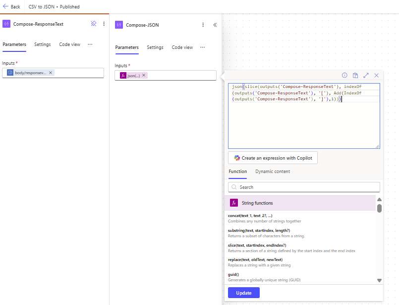Insert the slice function

pyautogui.click(x=291, y=248)
